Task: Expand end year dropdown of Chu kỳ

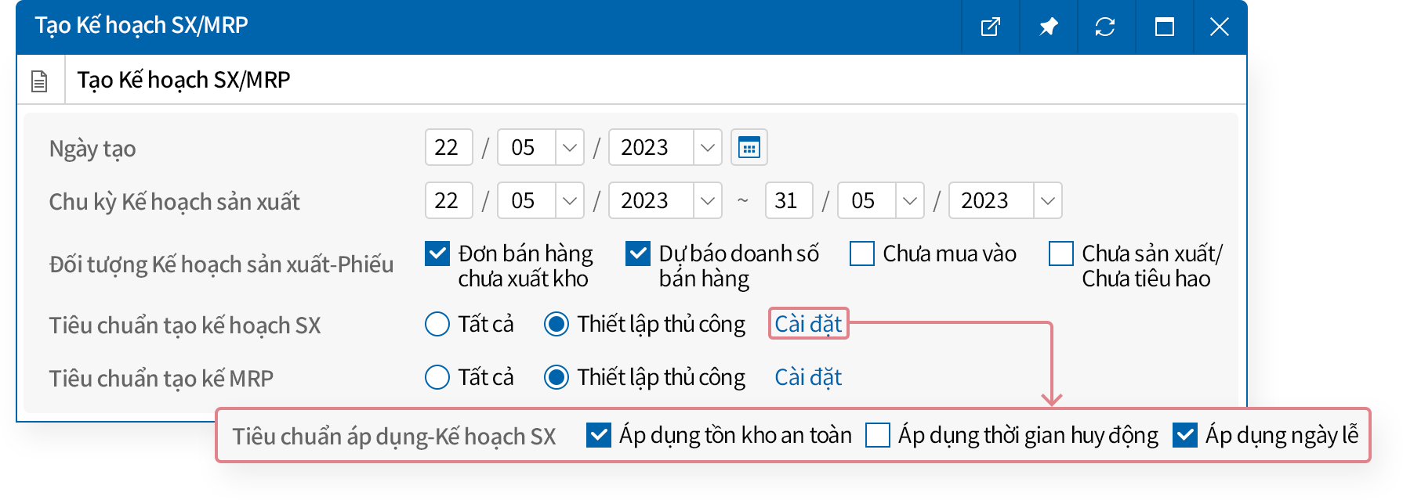Action: pyautogui.click(x=1047, y=200)
